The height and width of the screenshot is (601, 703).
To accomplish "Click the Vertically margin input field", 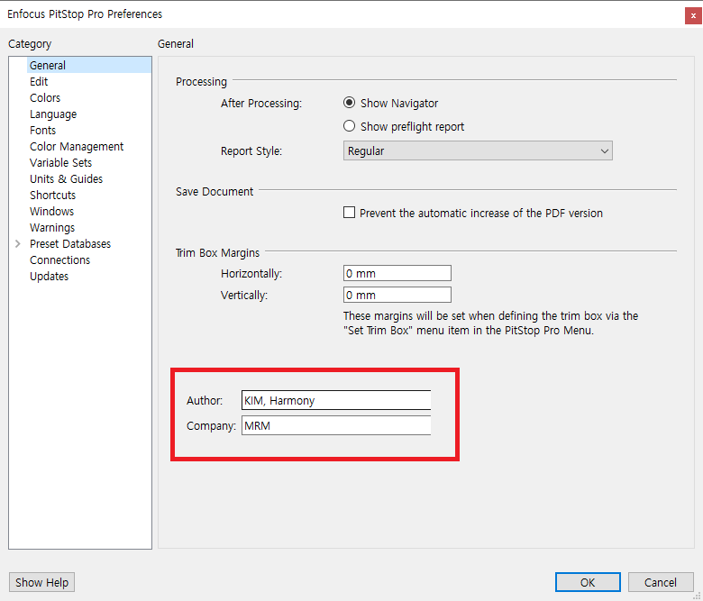I will tap(397, 295).
